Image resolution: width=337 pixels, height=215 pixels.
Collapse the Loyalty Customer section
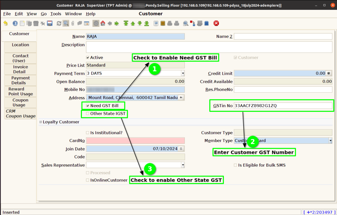coord(40,122)
